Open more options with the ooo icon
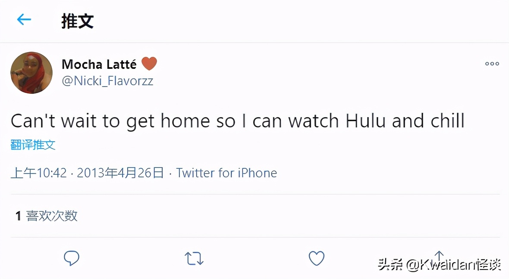The image size is (509, 279). click(x=491, y=64)
